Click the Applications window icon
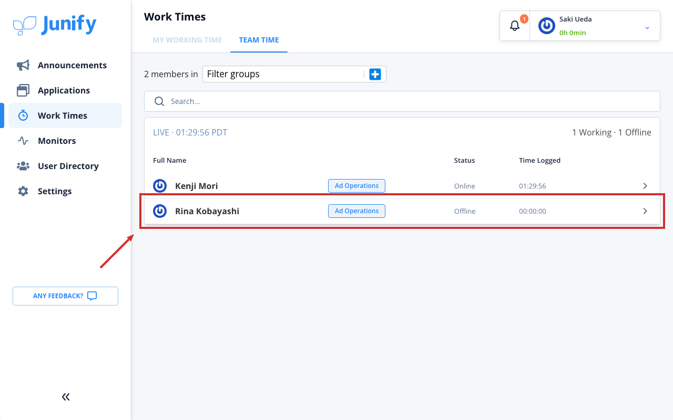Image resolution: width=673 pixels, height=420 pixels. point(23,90)
